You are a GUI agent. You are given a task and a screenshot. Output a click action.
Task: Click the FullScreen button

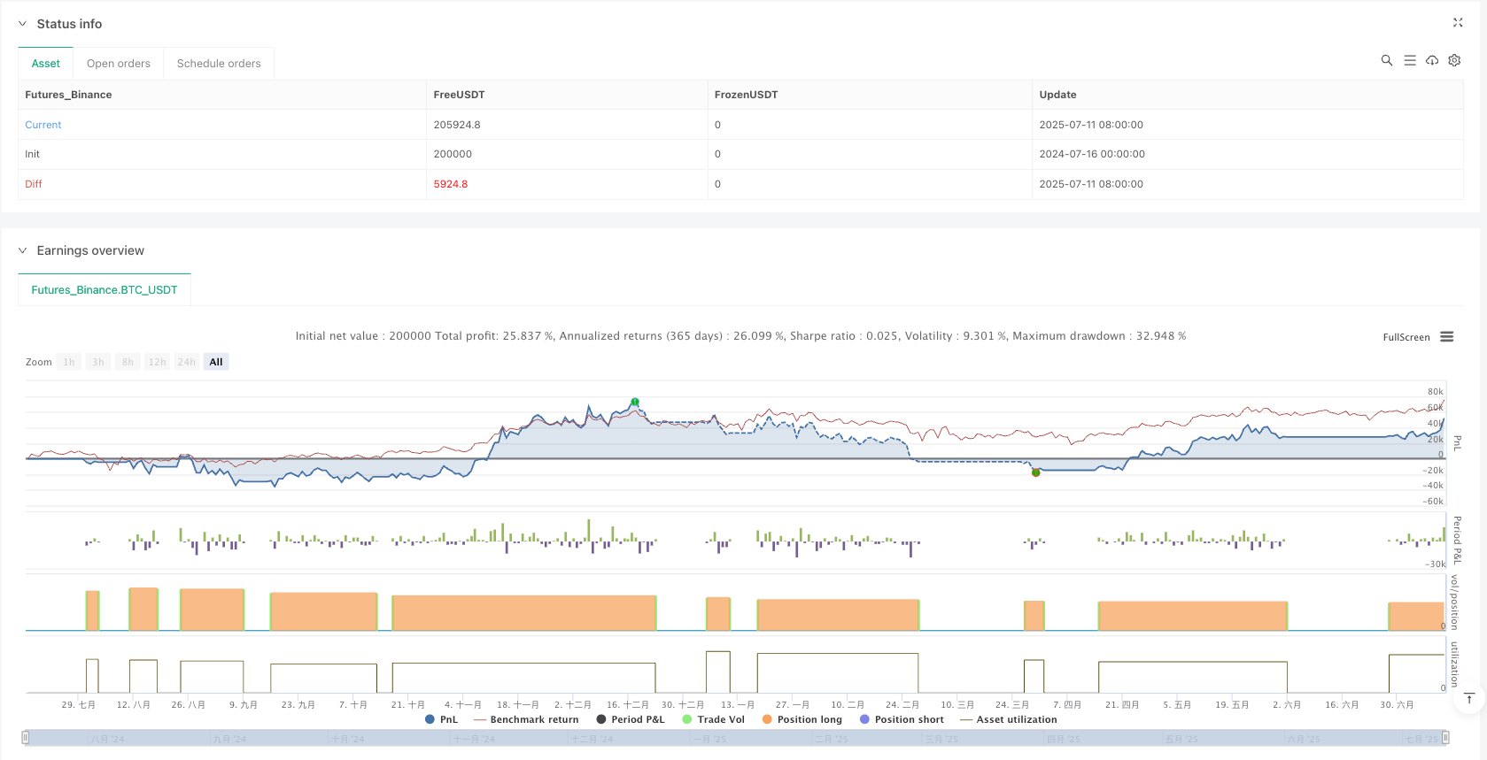pyautogui.click(x=1406, y=337)
